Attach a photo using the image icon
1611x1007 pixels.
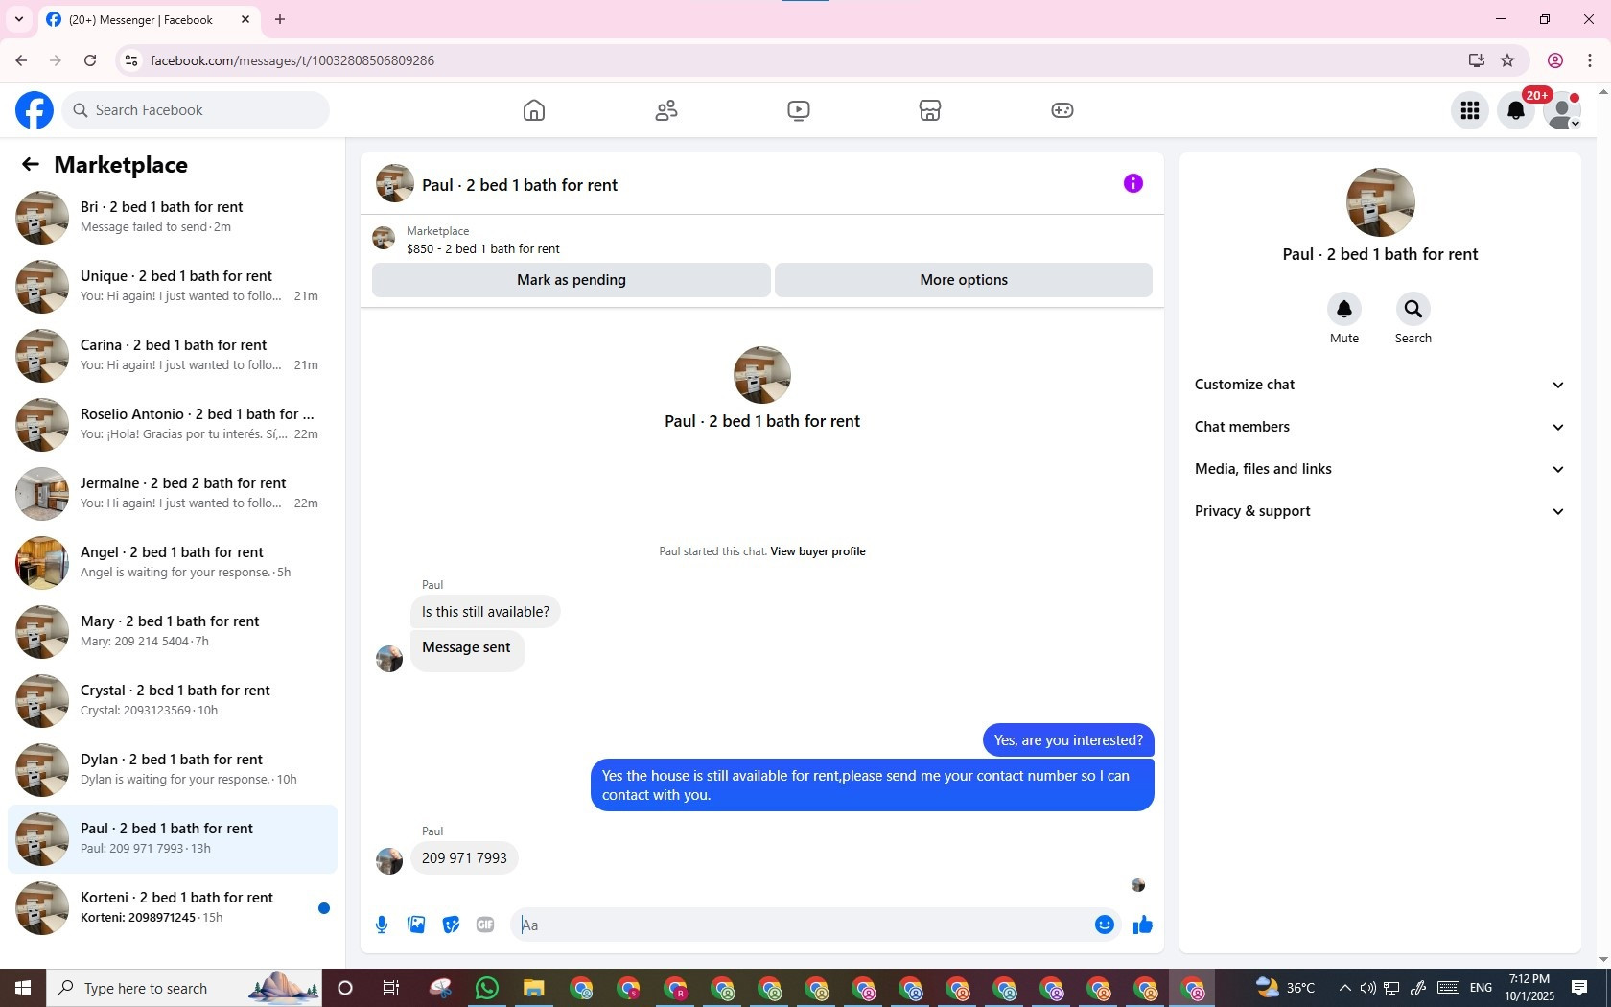pos(416,925)
